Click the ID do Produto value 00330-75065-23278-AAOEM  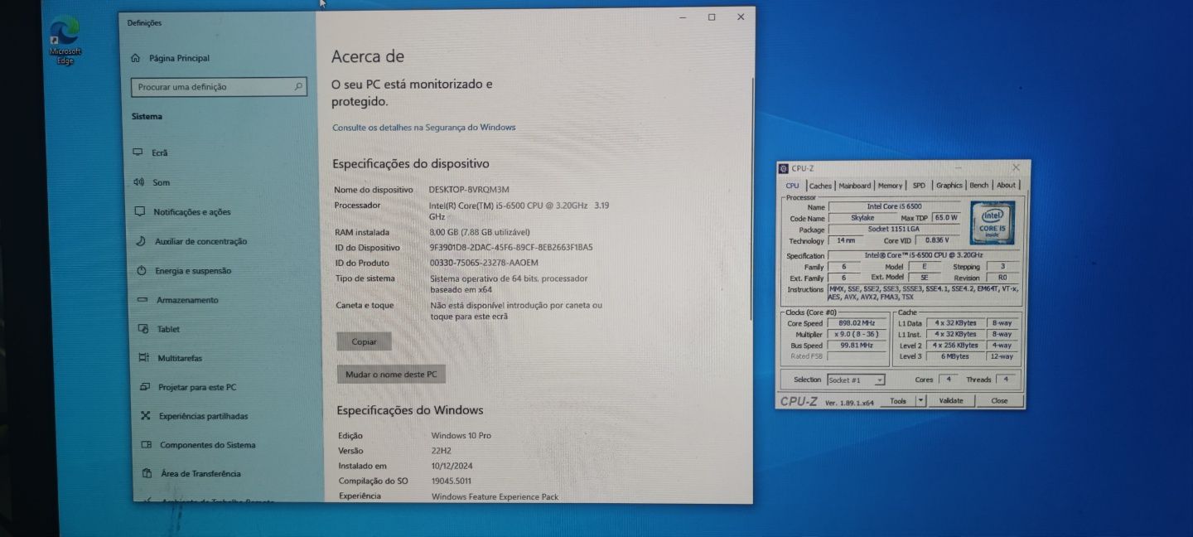click(484, 263)
